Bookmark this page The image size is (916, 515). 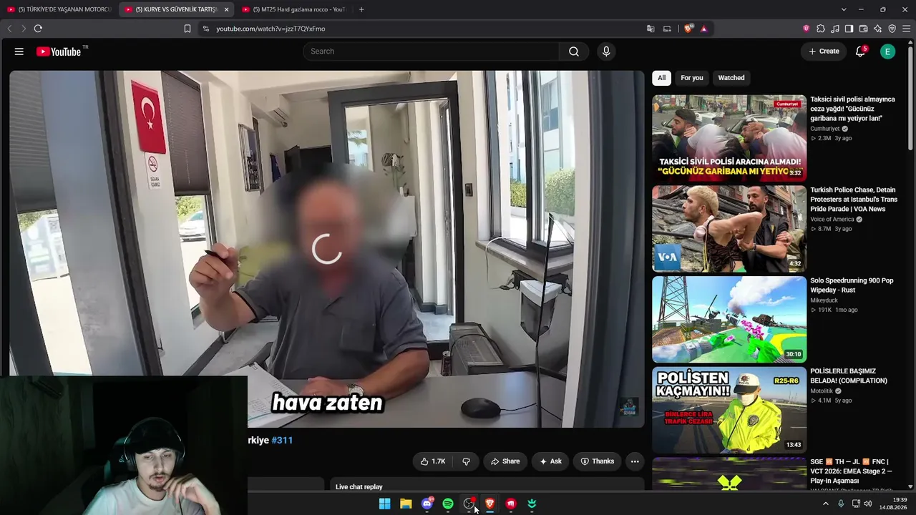point(187,29)
